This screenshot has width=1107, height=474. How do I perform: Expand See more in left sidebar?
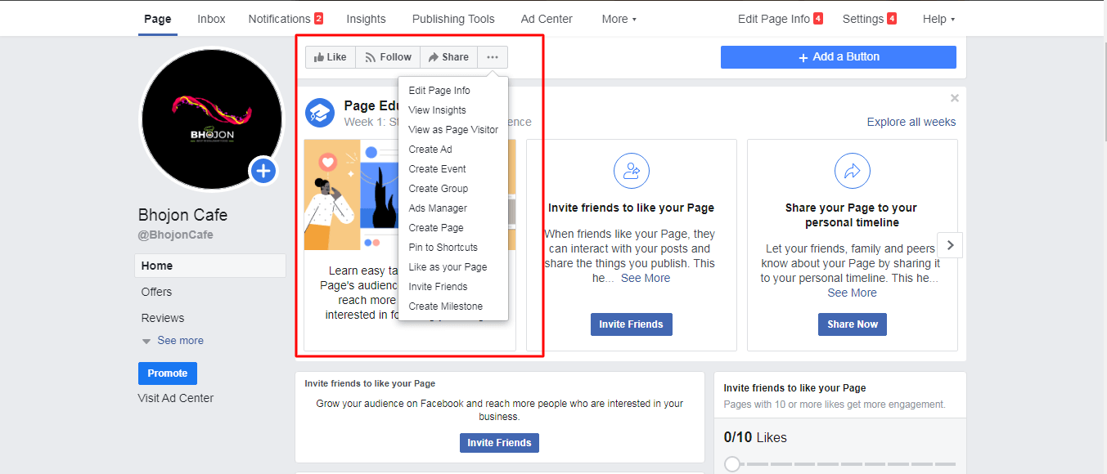[x=179, y=340]
